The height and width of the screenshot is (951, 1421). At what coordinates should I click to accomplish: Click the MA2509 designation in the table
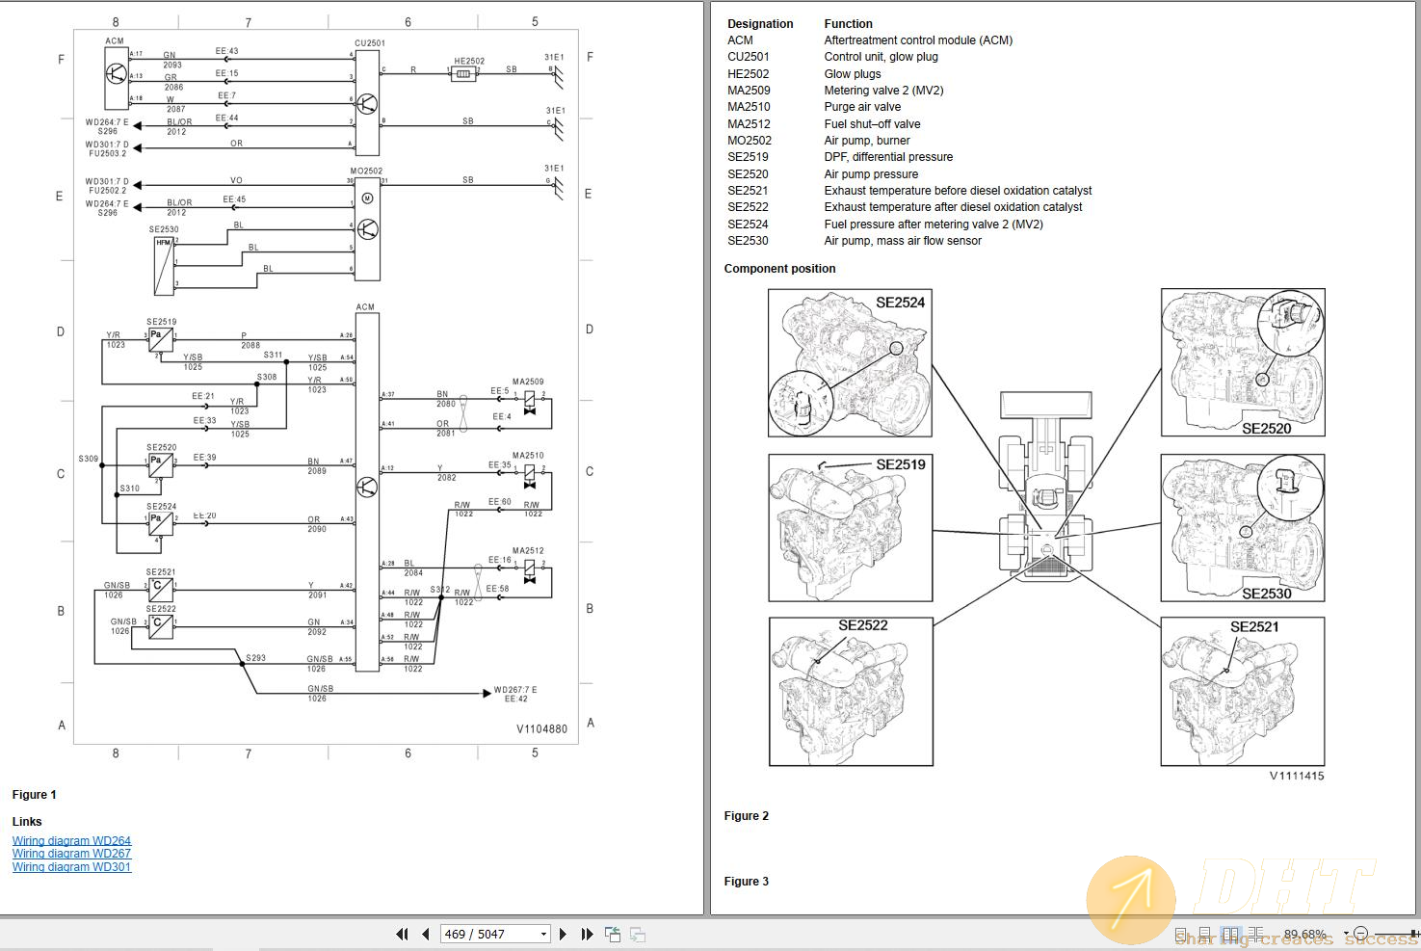click(749, 91)
